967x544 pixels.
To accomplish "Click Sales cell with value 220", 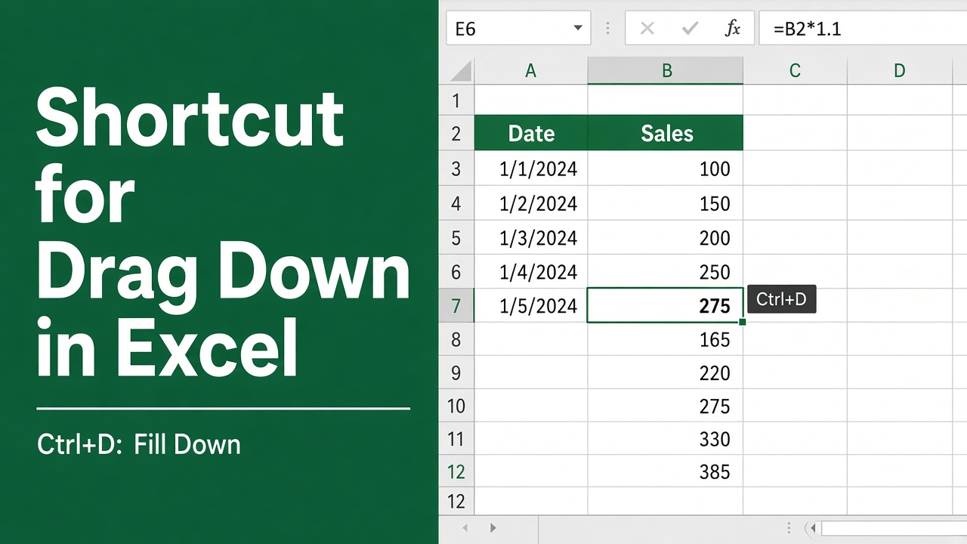I will click(x=666, y=373).
